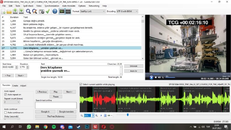This screenshot has width=231, height=130.
Task: Enable the Auto continue on checkbox
Action: pyautogui.click(x=6, y=113)
